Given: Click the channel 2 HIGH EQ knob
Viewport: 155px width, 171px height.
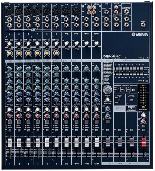Looking at the screenshot, I should (19, 69).
